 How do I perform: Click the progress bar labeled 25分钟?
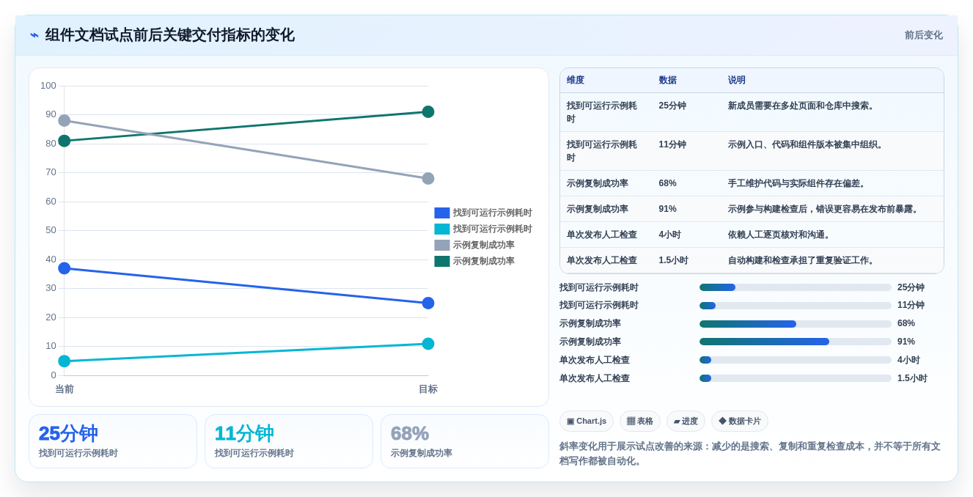tap(796, 287)
